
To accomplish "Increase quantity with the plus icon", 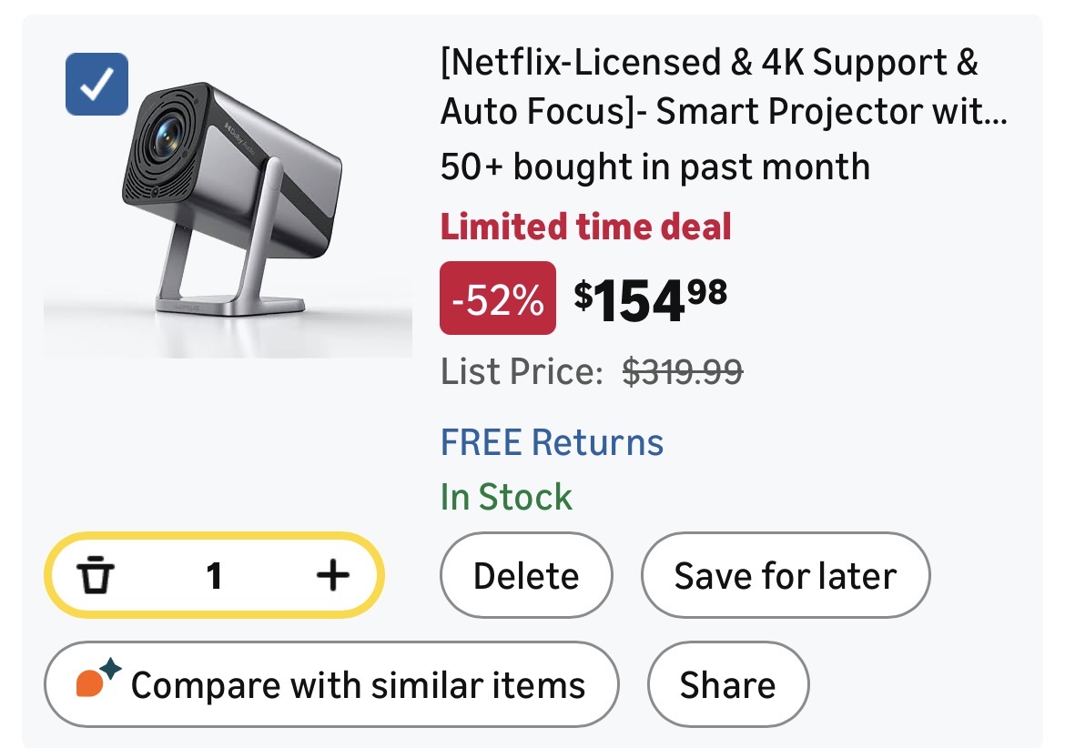I will 333,574.
